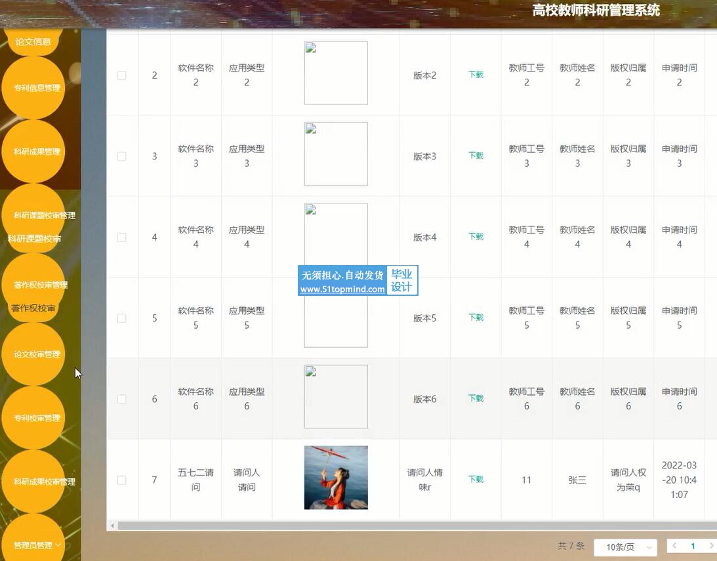This screenshot has height=561, width=717.
Task: Select the 著作权校审 submenu entry
Action: pos(33,308)
